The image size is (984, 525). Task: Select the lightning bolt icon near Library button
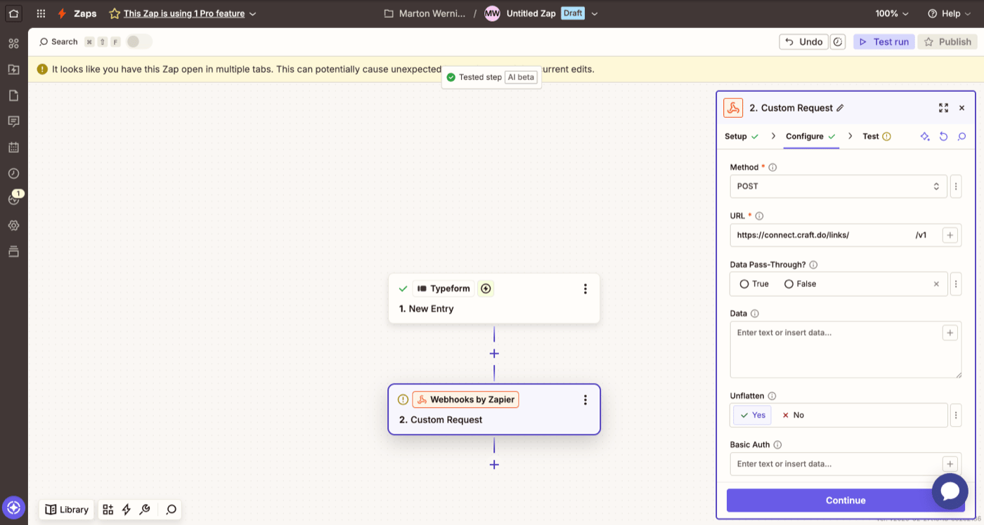(126, 510)
